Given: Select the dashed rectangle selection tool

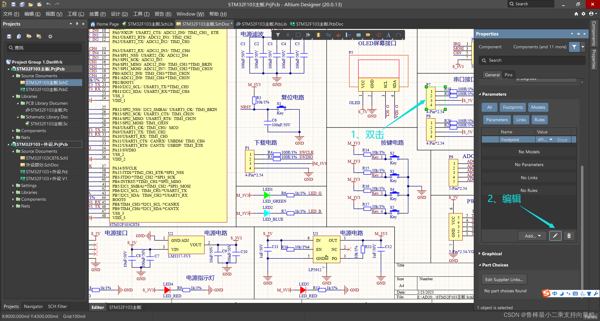Looking at the screenshot, I should pos(298,35).
